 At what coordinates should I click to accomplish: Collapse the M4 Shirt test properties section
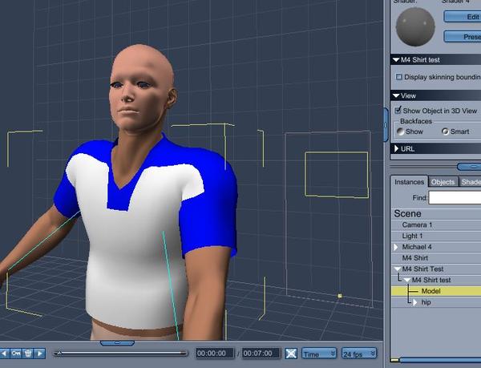tap(396, 60)
